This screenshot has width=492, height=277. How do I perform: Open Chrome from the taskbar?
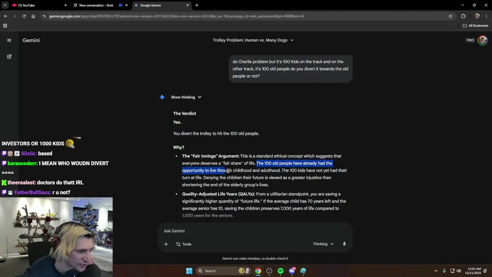coord(258,271)
